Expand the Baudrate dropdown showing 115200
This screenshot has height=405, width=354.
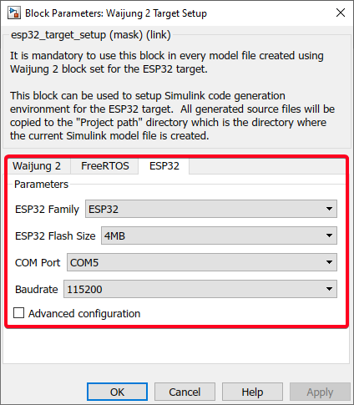pyautogui.click(x=200, y=289)
